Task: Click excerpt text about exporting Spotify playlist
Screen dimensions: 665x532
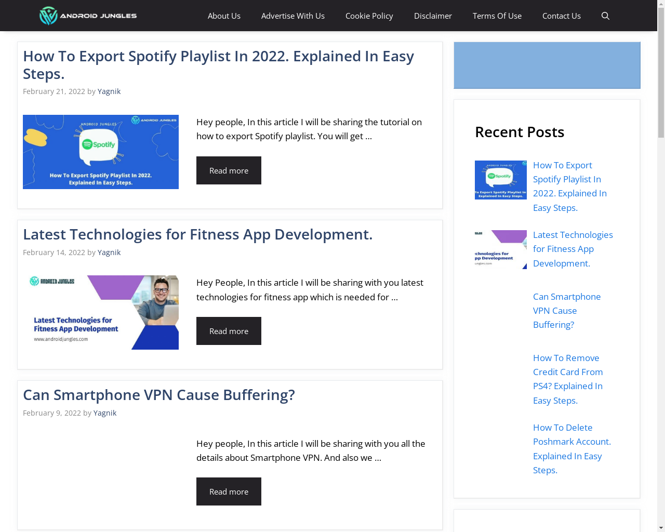Action: (309, 129)
